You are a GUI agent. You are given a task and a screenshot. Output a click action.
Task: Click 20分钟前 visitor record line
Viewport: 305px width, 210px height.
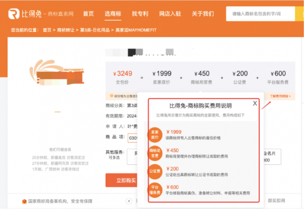tap(58, 157)
